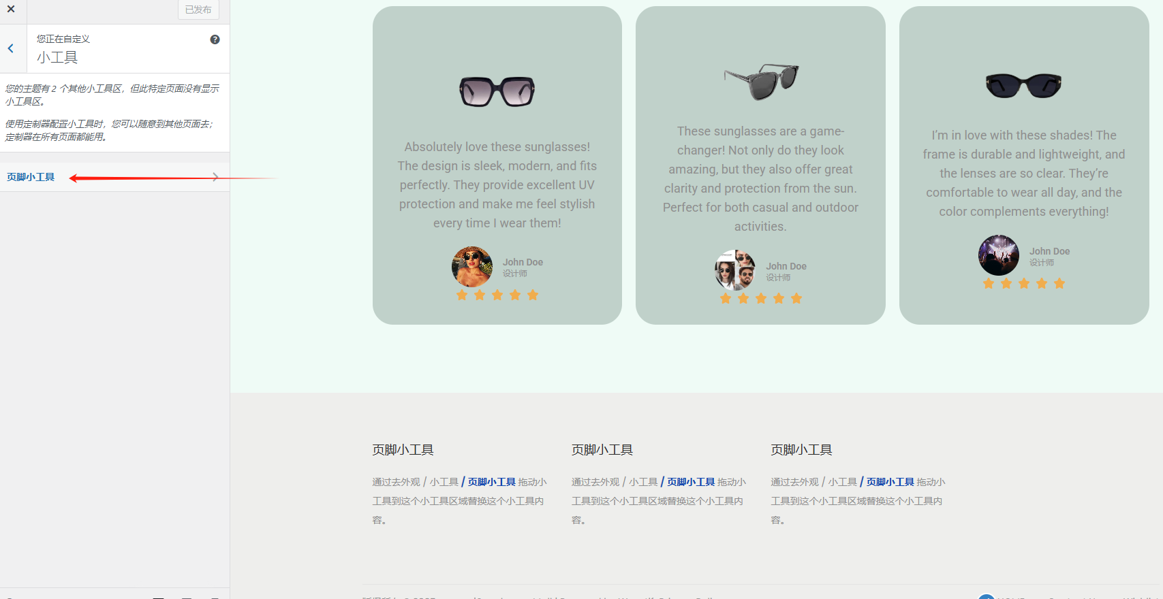Click the customizer navigation hint paragraph
Screen dimensions: 1163x599
(x=109, y=131)
